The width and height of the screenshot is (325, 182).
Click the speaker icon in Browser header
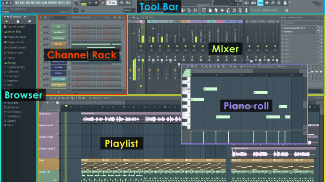pos(29,21)
